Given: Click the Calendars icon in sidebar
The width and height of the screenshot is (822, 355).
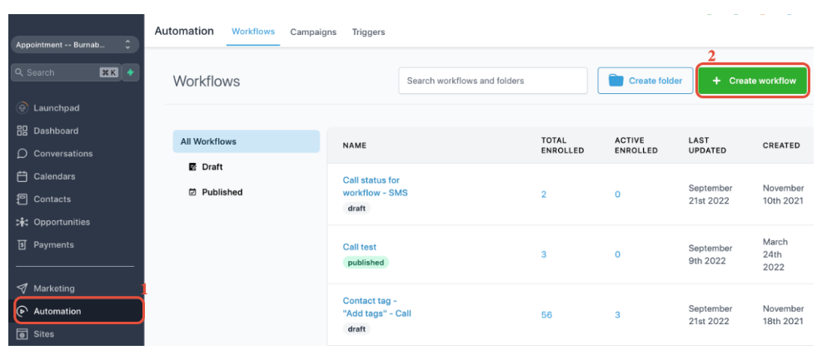Looking at the screenshot, I should coord(22,176).
